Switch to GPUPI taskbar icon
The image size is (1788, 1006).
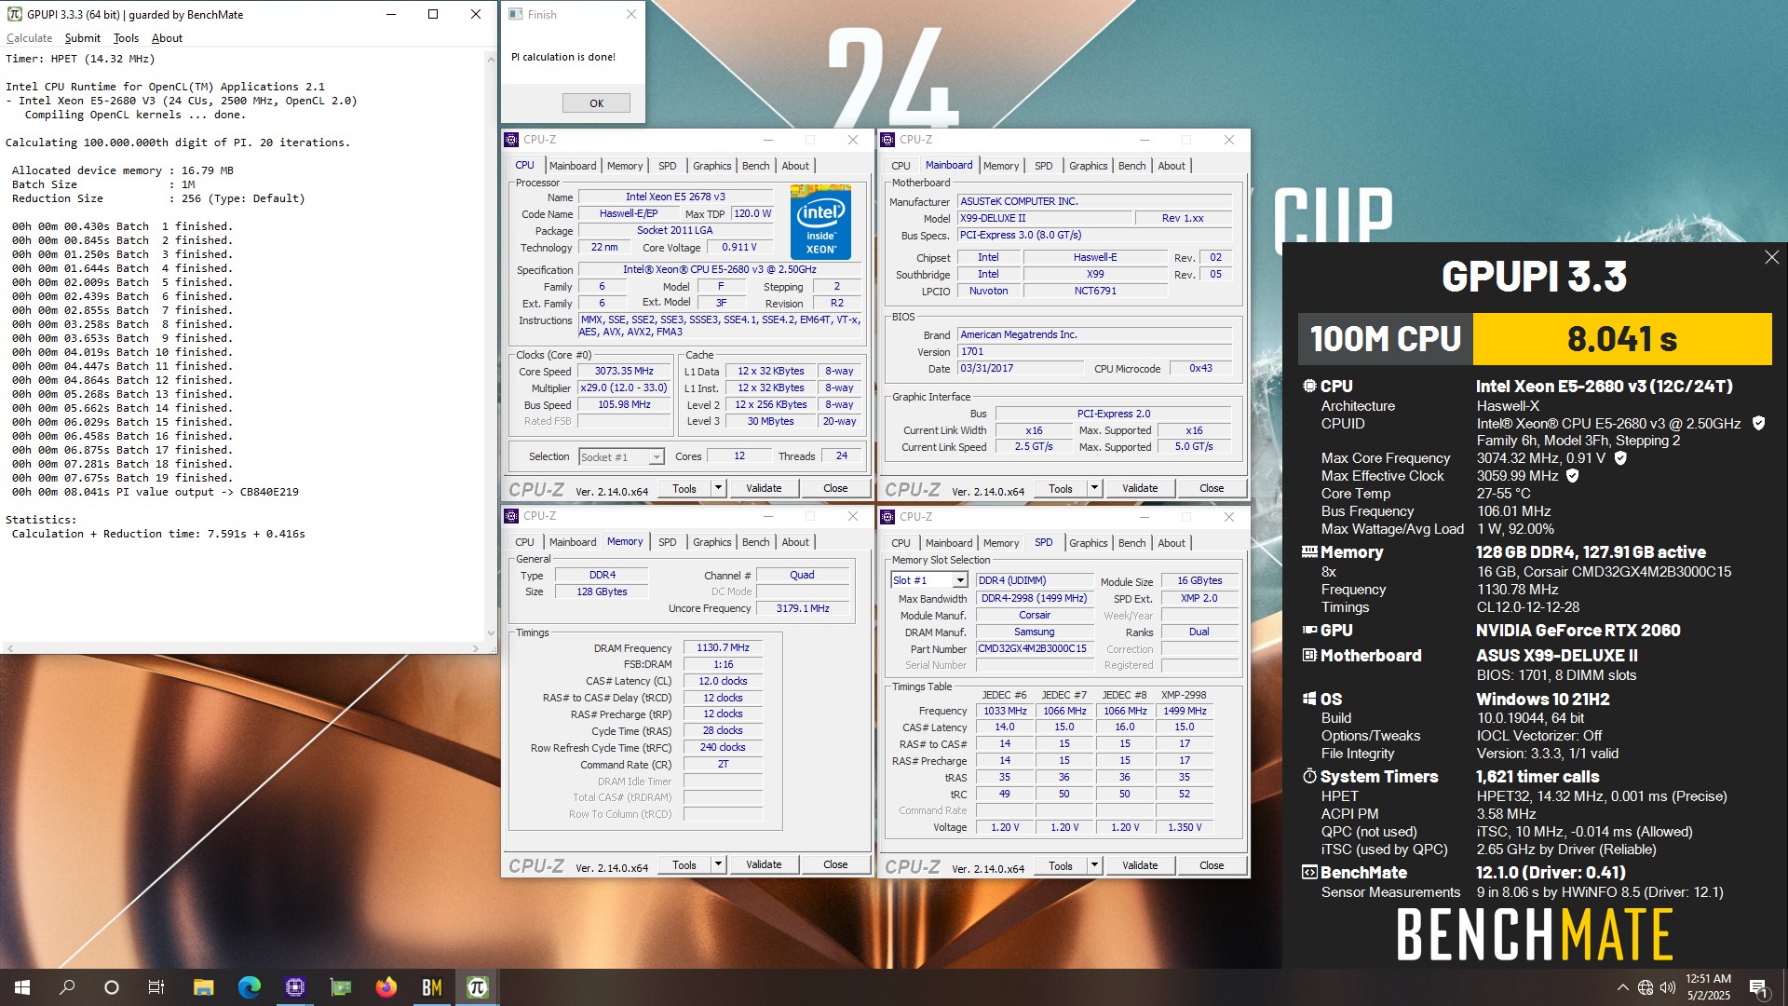pyautogui.click(x=477, y=987)
